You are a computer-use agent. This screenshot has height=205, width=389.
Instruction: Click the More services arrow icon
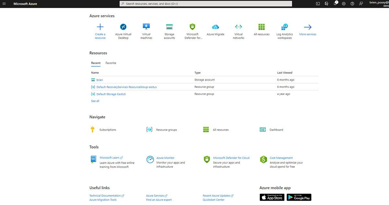pos(308,27)
